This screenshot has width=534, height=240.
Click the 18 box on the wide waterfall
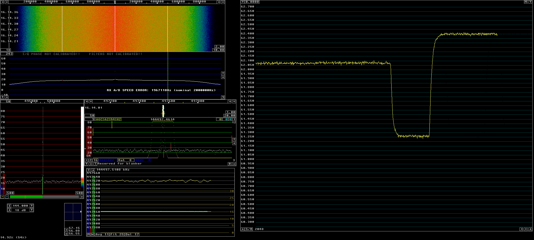[x=6, y=50]
